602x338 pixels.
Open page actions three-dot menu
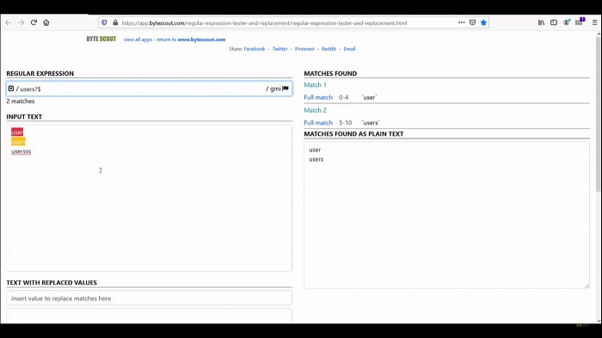coord(462,22)
